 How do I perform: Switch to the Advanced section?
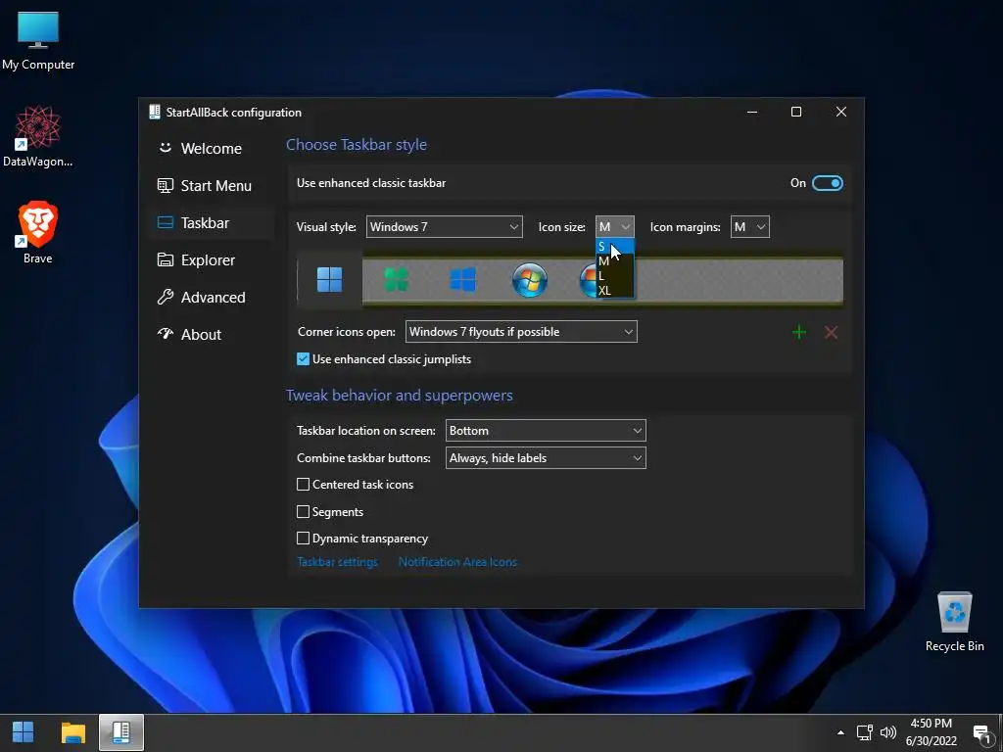(x=212, y=298)
